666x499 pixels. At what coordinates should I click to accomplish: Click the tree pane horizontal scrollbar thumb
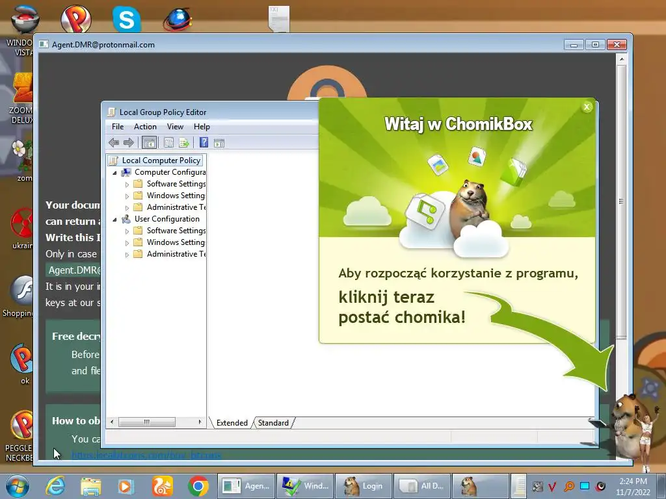146,422
